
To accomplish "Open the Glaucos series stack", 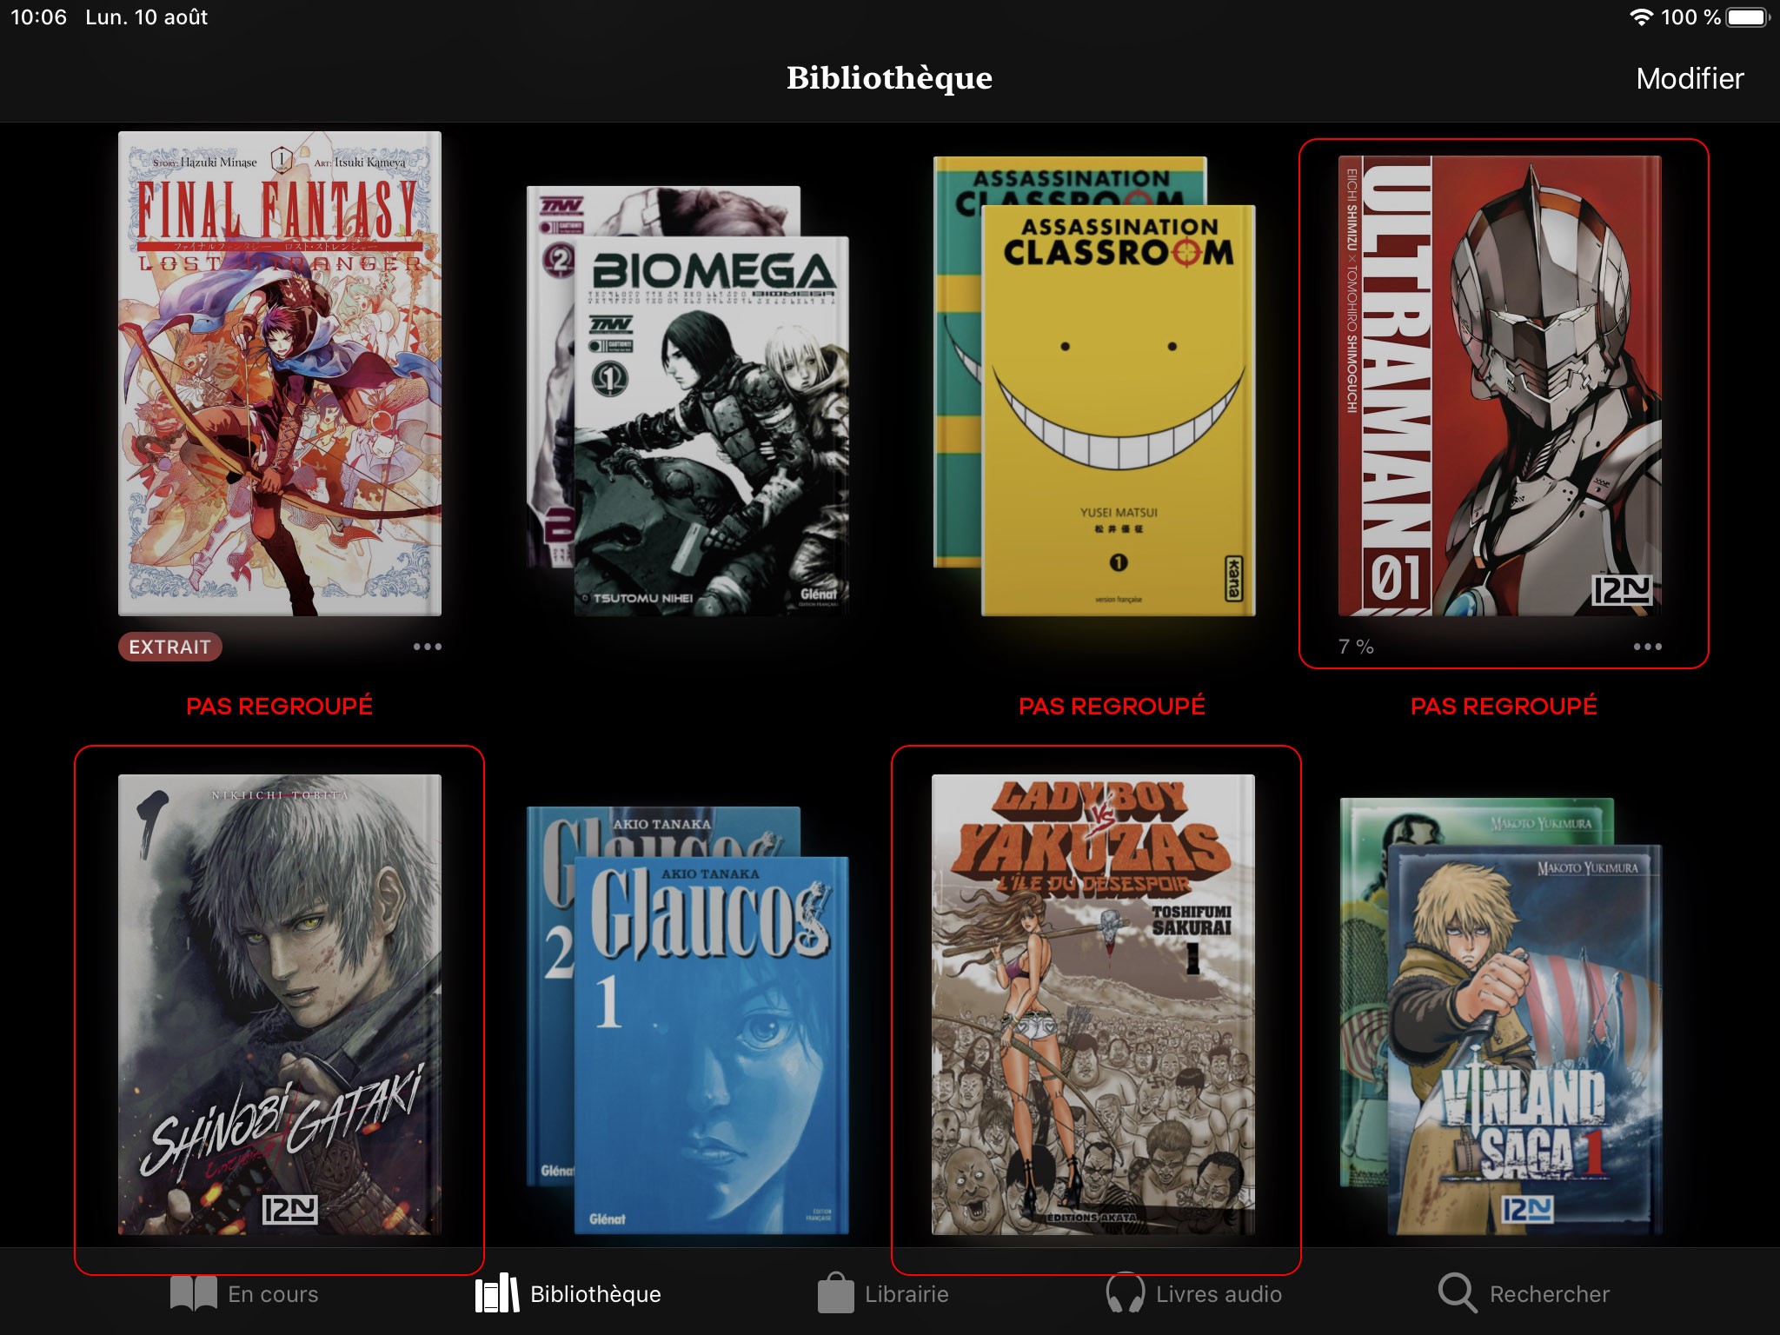I will coord(687,1020).
